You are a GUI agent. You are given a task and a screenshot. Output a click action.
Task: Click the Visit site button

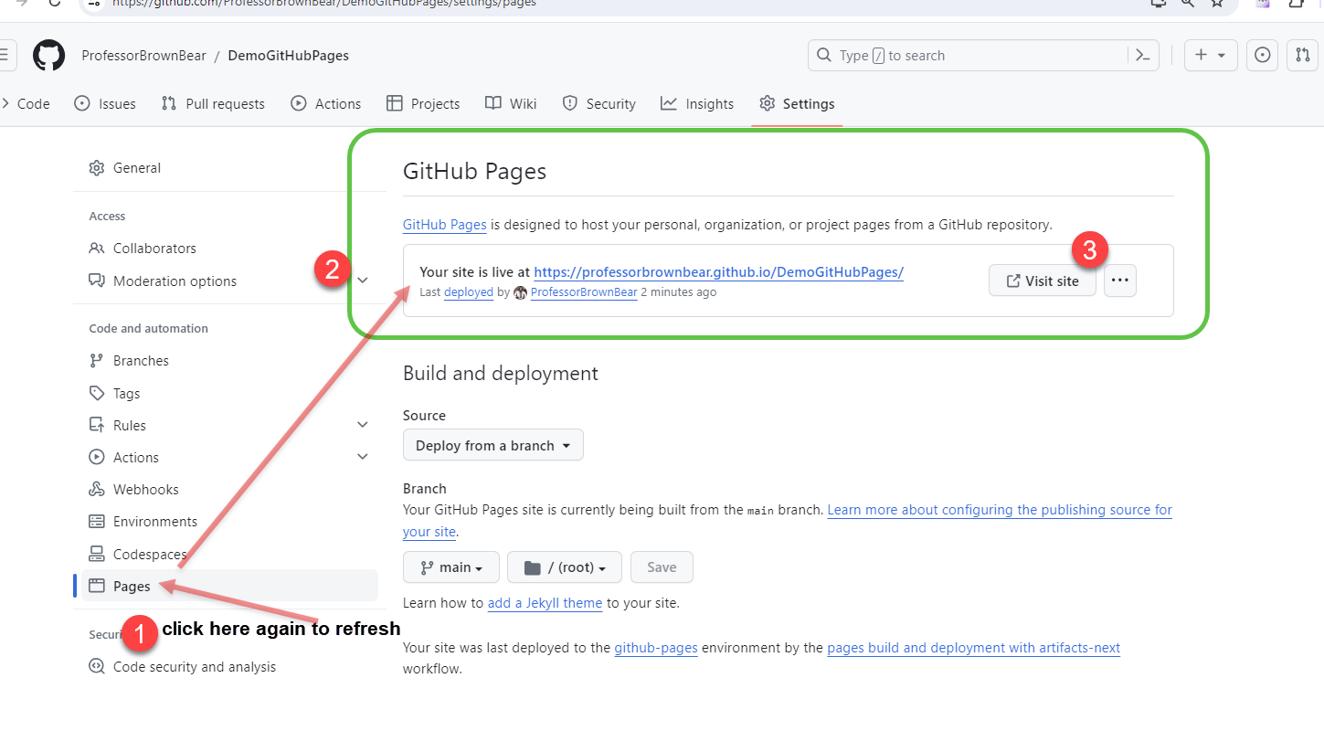tap(1043, 281)
